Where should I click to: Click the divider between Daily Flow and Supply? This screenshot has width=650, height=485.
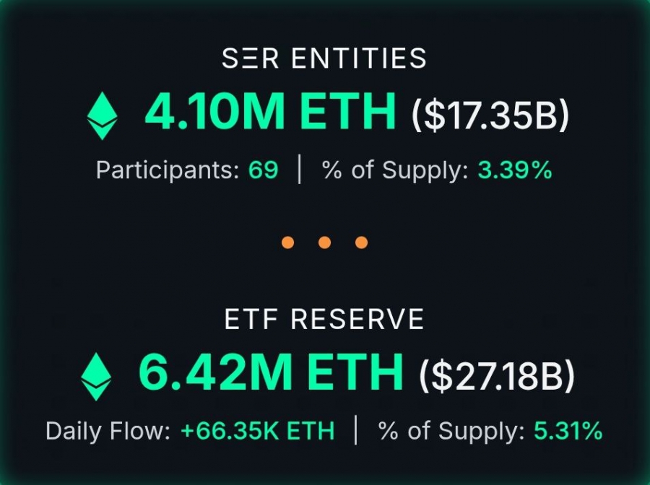point(356,431)
